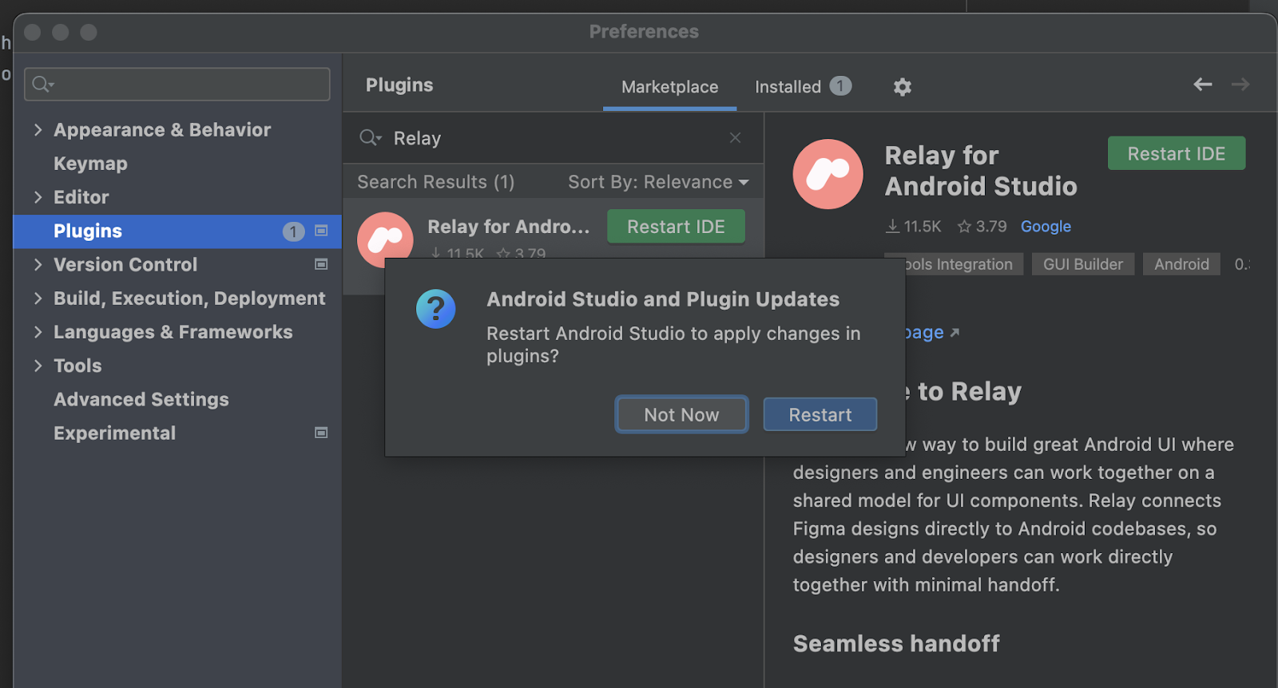Open the plugin homepage link

coord(931,332)
